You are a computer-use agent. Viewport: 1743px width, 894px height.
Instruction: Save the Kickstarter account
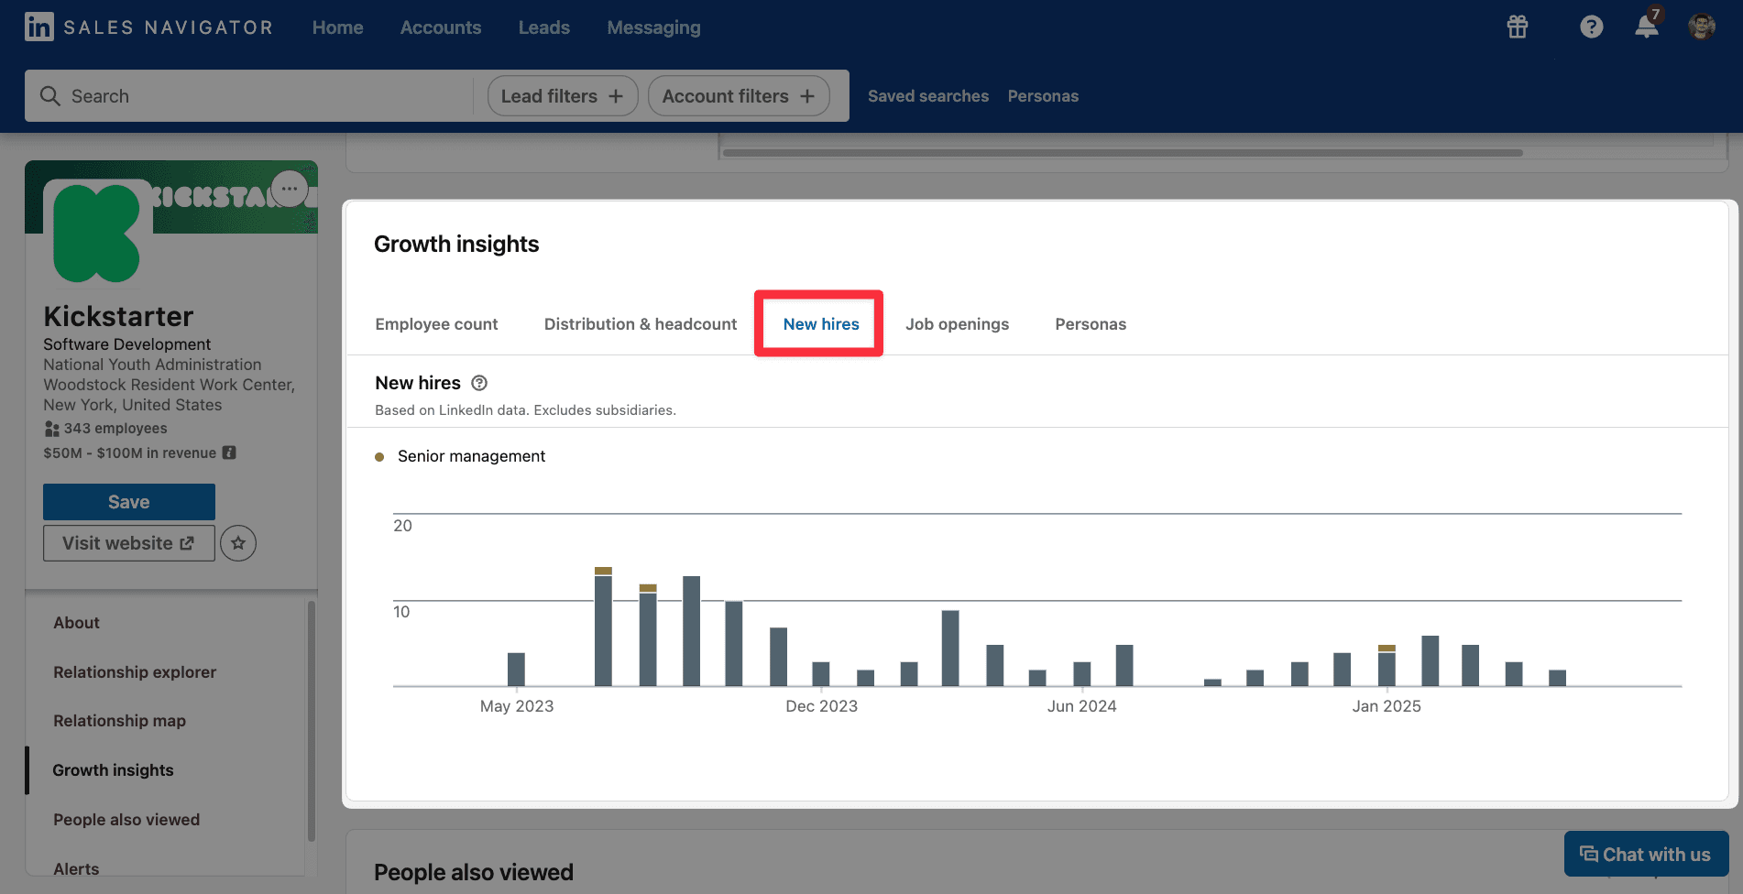click(x=129, y=502)
